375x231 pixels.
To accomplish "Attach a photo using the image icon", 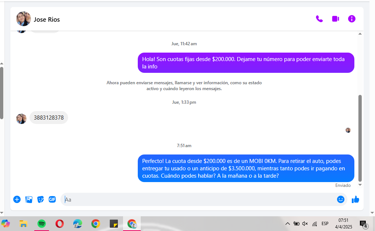I will pos(29,199).
